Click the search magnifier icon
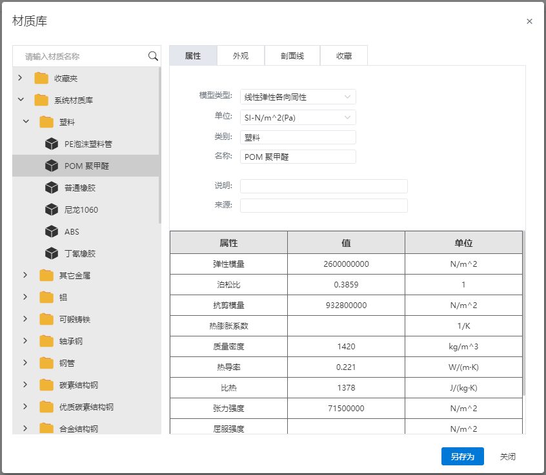This screenshot has width=546, height=475. click(153, 56)
